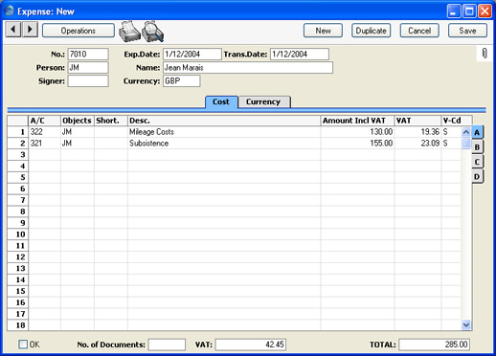Click the Mileage Costs description

point(224,132)
